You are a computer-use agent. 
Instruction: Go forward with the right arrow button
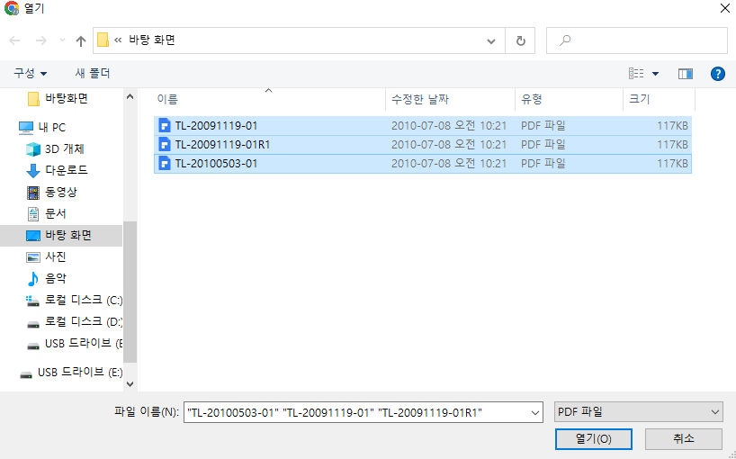click(x=40, y=40)
